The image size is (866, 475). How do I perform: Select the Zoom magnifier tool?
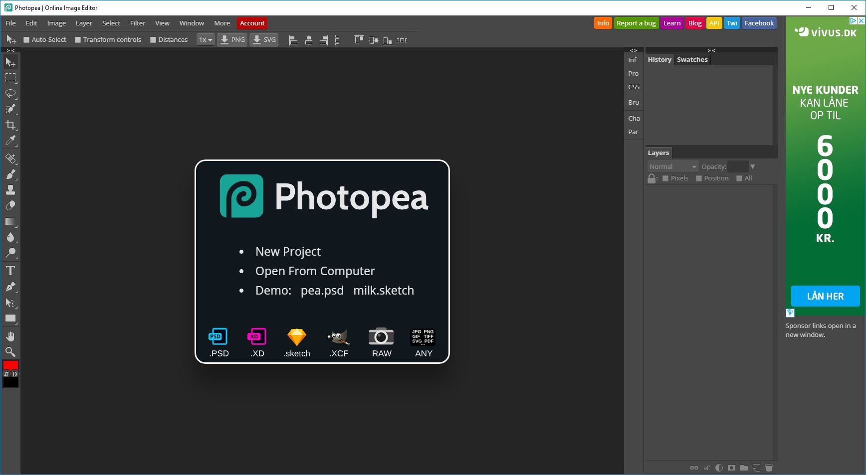[10, 351]
